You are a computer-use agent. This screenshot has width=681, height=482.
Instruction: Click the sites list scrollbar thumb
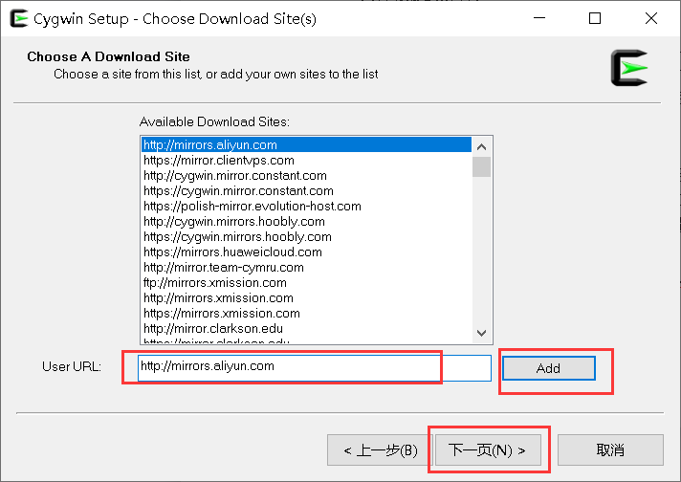click(x=481, y=166)
